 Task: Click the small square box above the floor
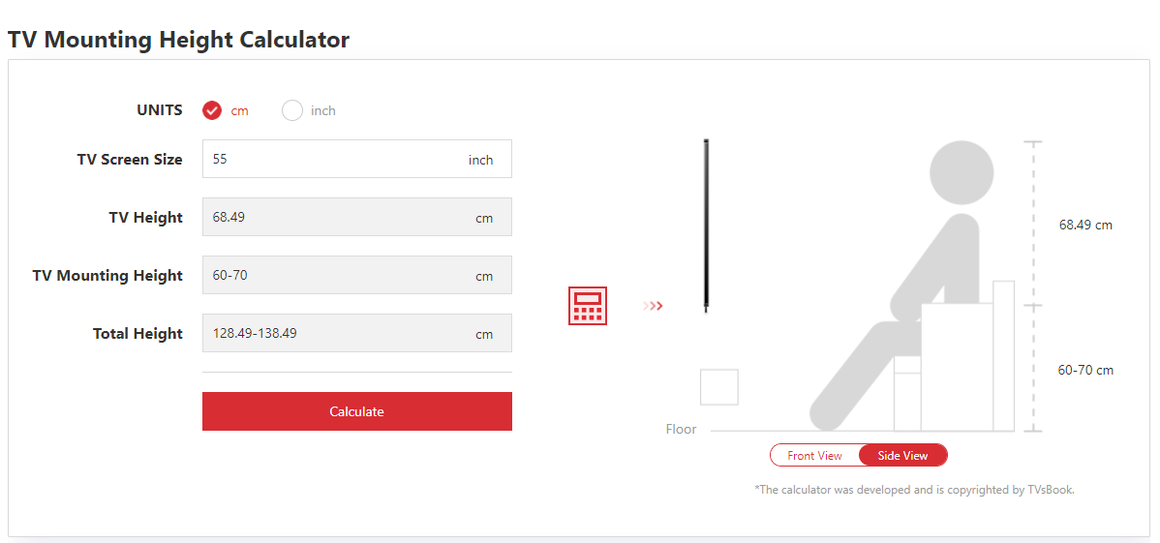(719, 387)
